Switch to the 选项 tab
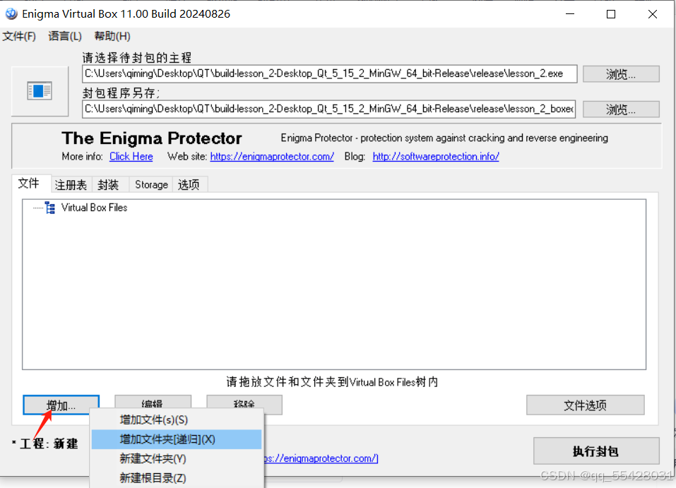 (x=189, y=185)
